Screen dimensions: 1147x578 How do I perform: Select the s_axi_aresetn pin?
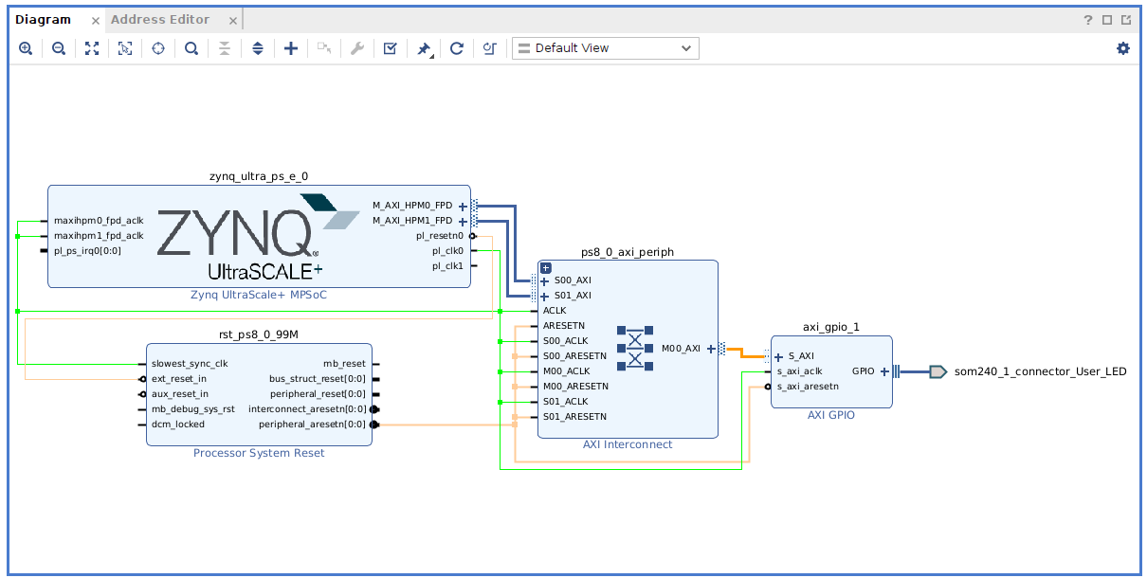pyautogui.click(x=808, y=387)
